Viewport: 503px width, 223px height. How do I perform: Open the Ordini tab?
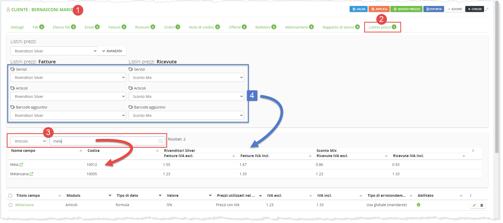coord(169,27)
